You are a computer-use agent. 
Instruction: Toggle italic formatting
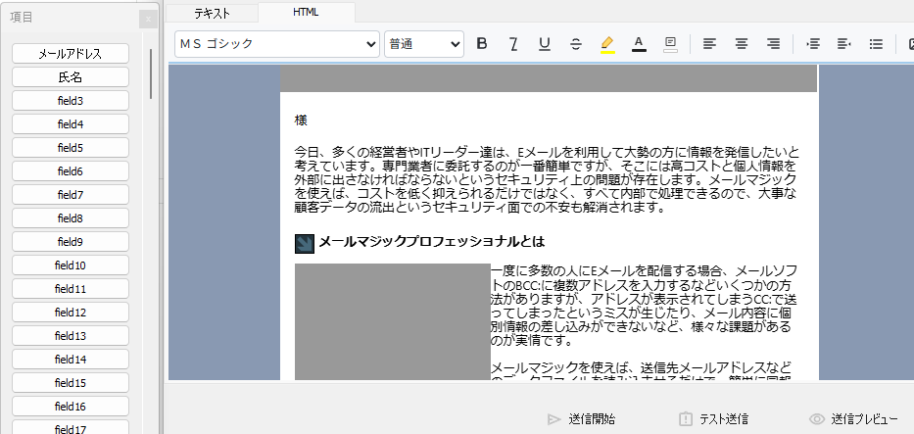point(513,44)
